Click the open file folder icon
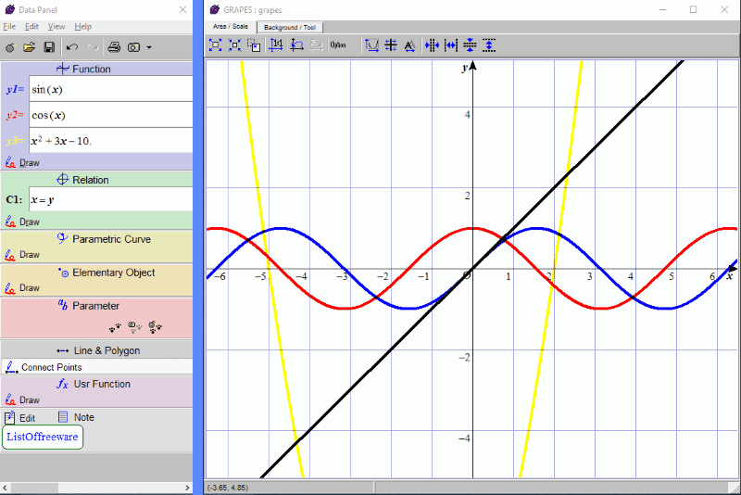Image resolution: width=741 pixels, height=495 pixels. [x=29, y=46]
